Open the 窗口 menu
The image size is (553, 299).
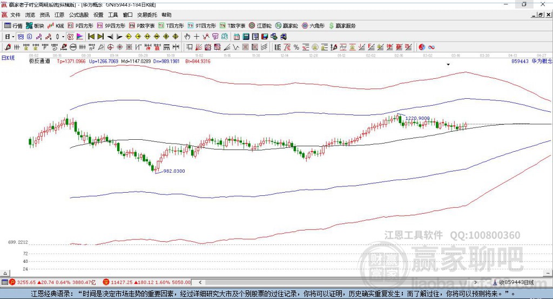[127, 15]
